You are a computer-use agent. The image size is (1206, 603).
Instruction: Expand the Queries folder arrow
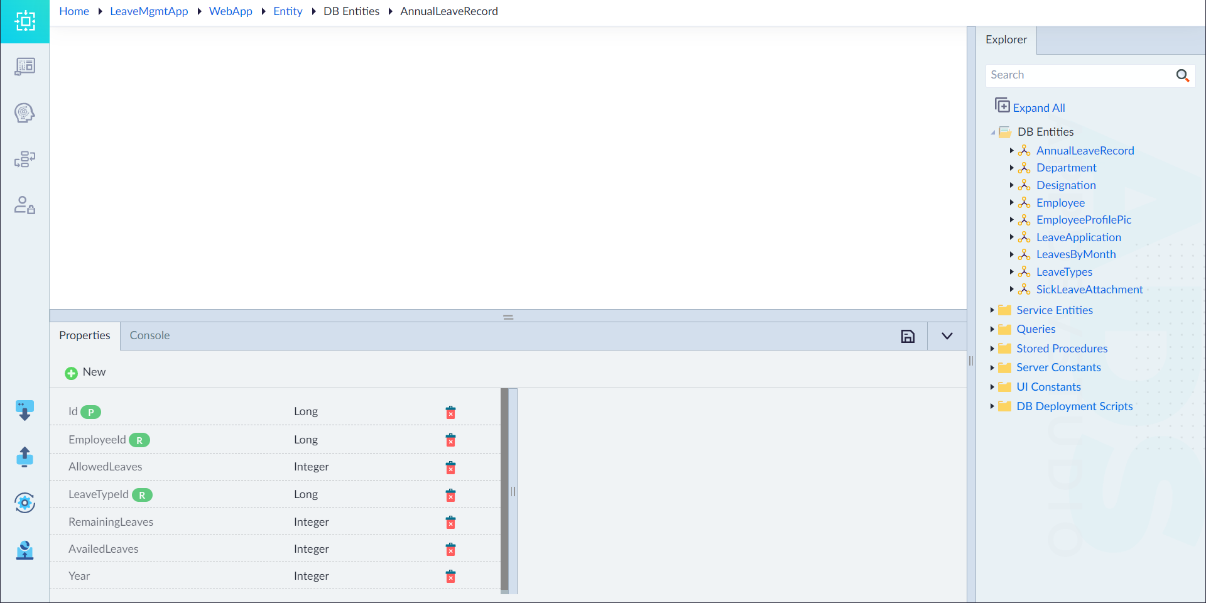(x=992, y=329)
